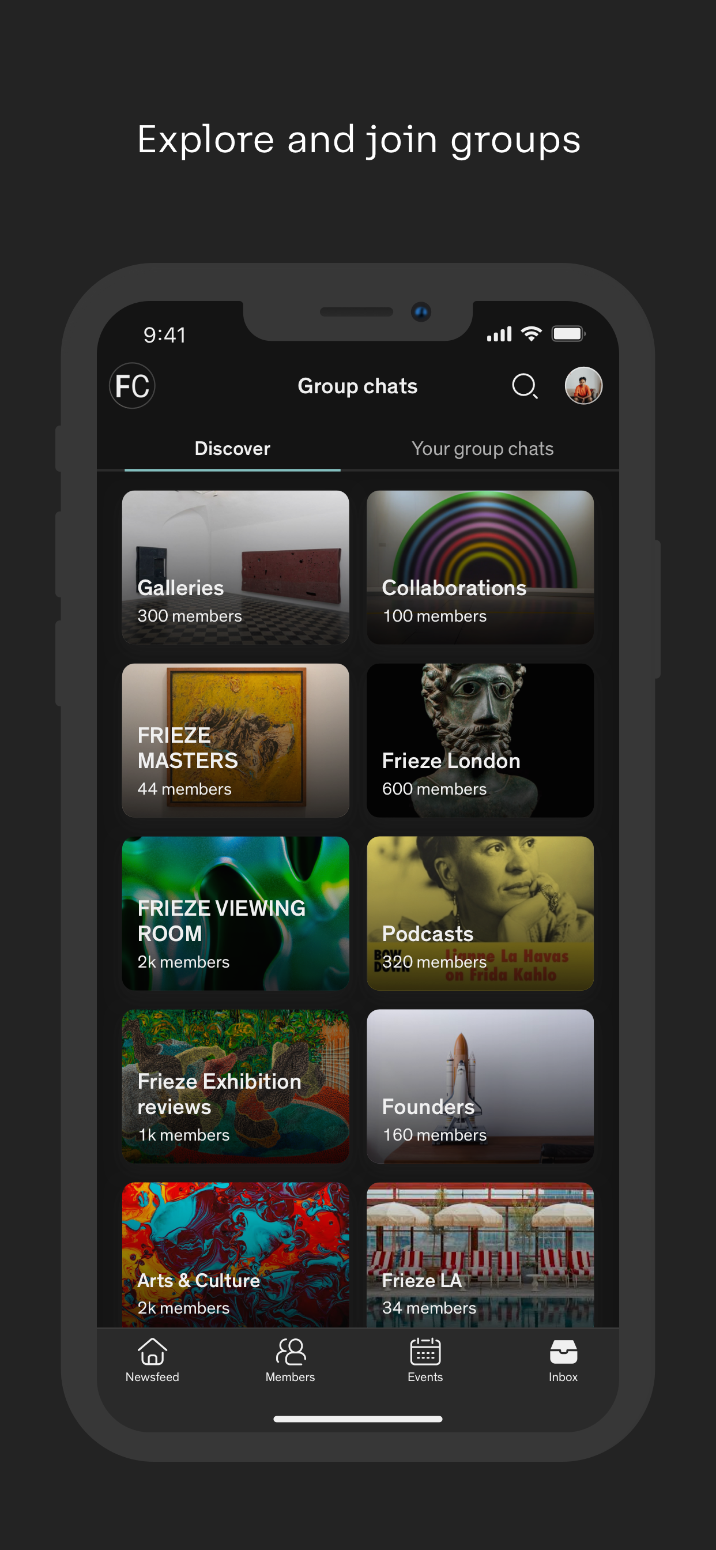The image size is (716, 1550).
Task: Open the Frieze Exhibition reviews group card
Action: click(x=235, y=1086)
